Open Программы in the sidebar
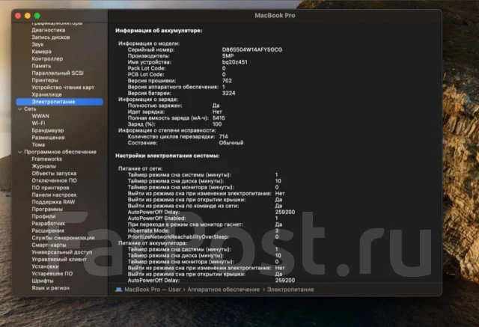This screenshot has height=327, width=479. point(47,210)
